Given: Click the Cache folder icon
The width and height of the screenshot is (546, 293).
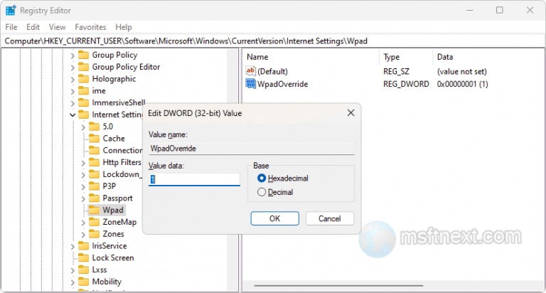Looking at the screenshot, I should 95,138.
